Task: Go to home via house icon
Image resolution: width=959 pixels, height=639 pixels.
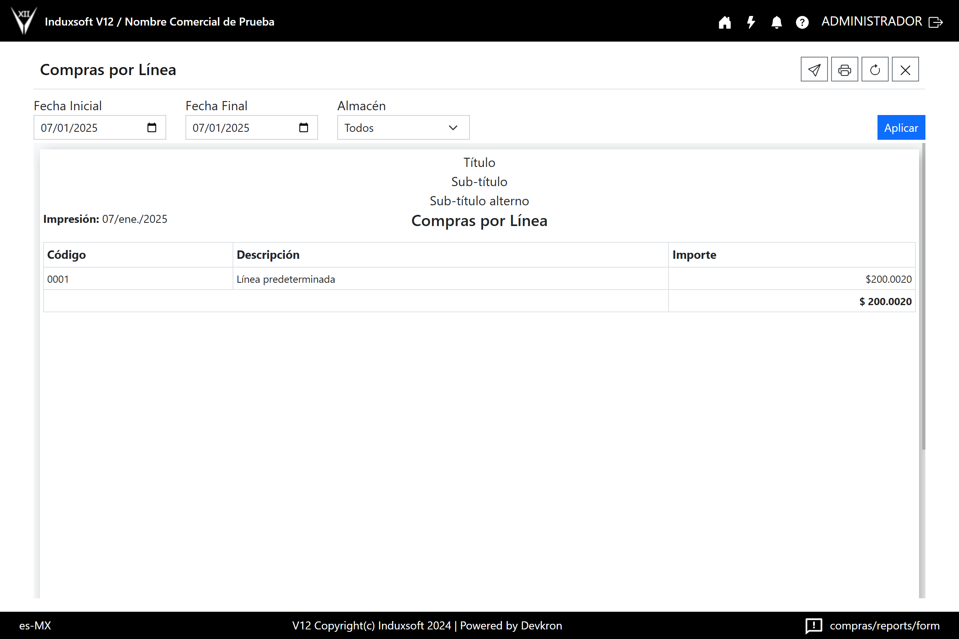Action: pos(724,22)
